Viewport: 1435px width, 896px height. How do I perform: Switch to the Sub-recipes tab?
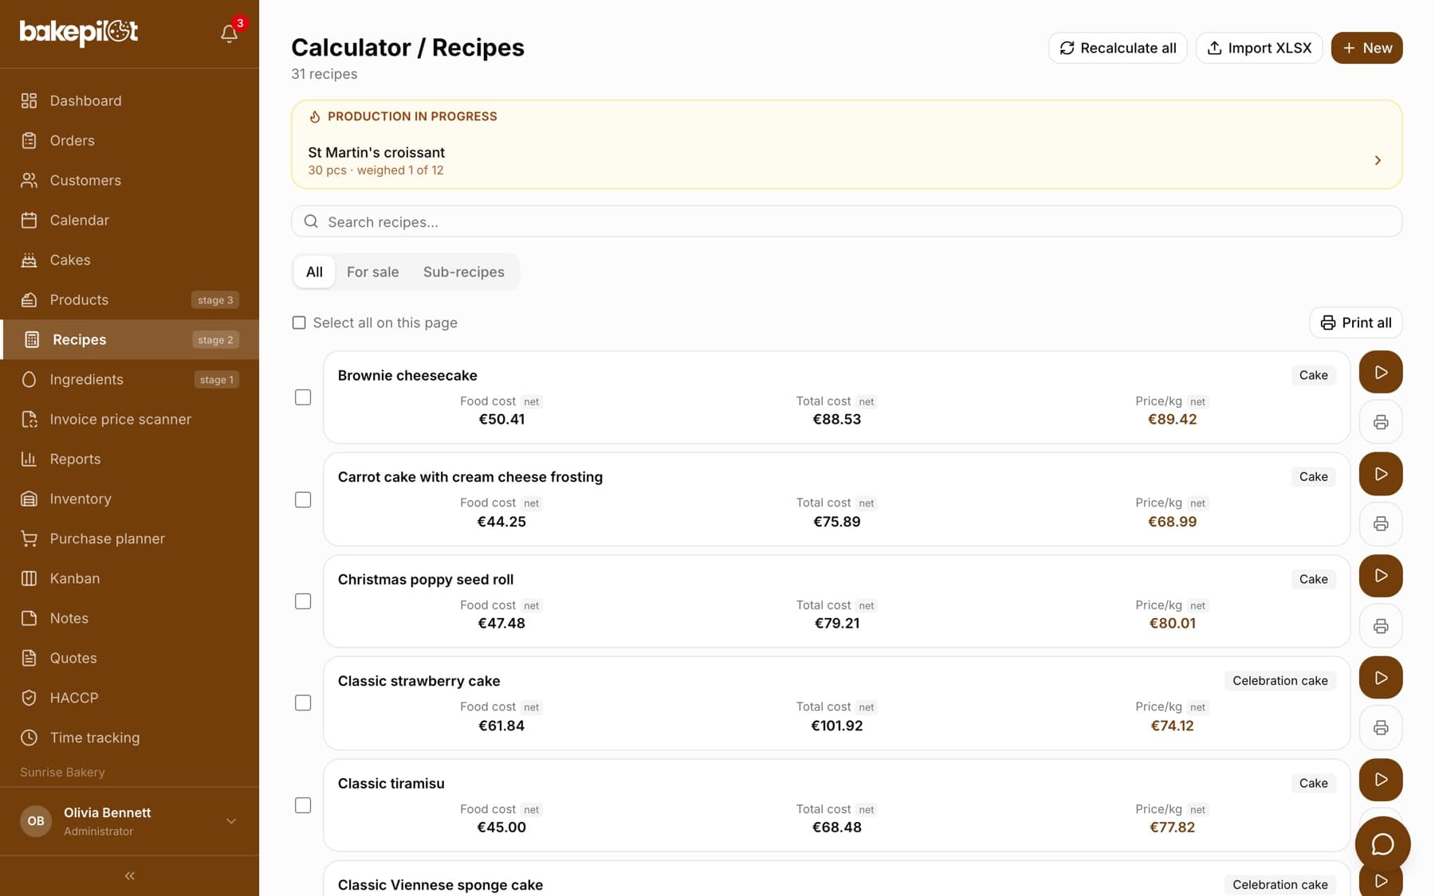(463, 272)
